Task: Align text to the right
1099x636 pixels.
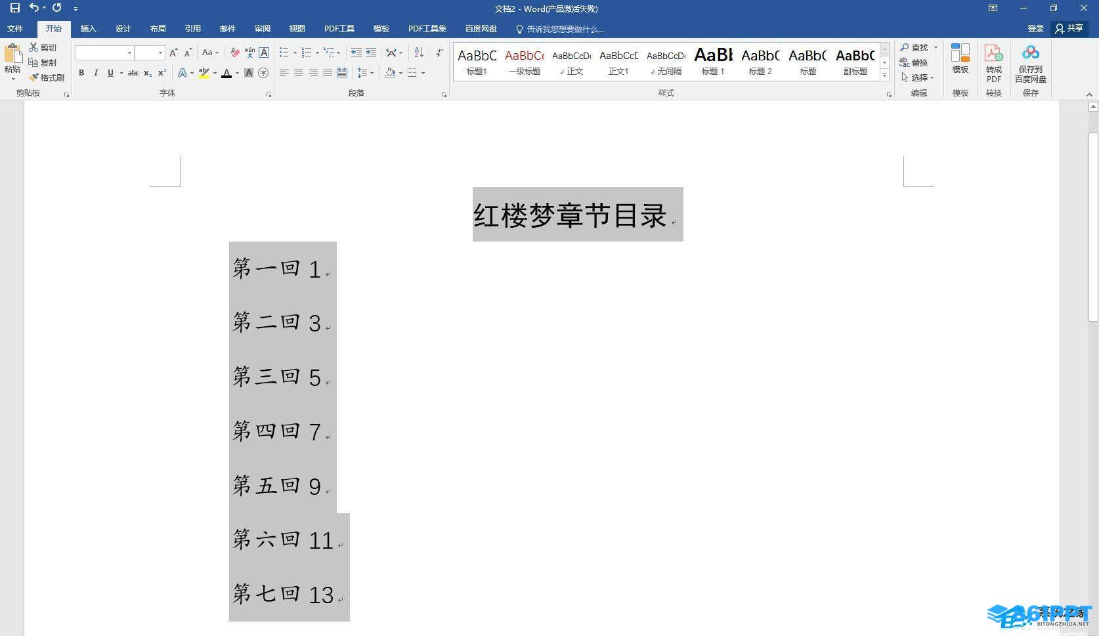Action: 313,73
